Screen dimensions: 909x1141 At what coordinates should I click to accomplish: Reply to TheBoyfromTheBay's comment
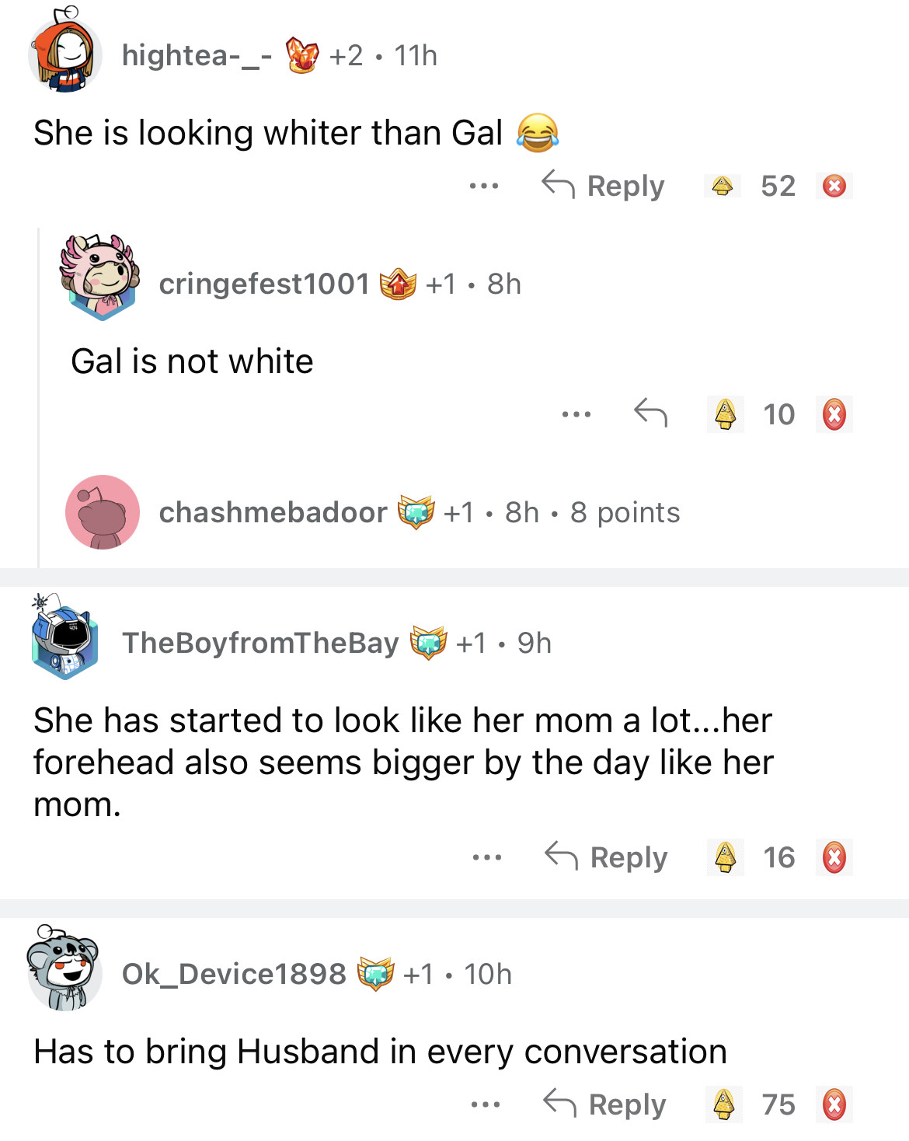(x=606, y=857)
